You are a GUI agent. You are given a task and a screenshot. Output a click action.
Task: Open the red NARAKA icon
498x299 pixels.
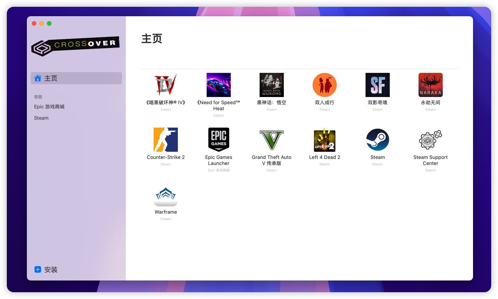point(431,85)
